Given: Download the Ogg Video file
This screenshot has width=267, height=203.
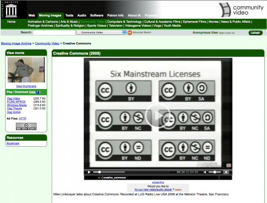Looking at the screenshot, I should 13,98.
